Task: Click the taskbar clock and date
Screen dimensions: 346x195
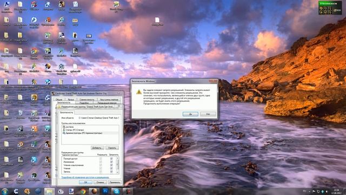Action: (336, 191)
